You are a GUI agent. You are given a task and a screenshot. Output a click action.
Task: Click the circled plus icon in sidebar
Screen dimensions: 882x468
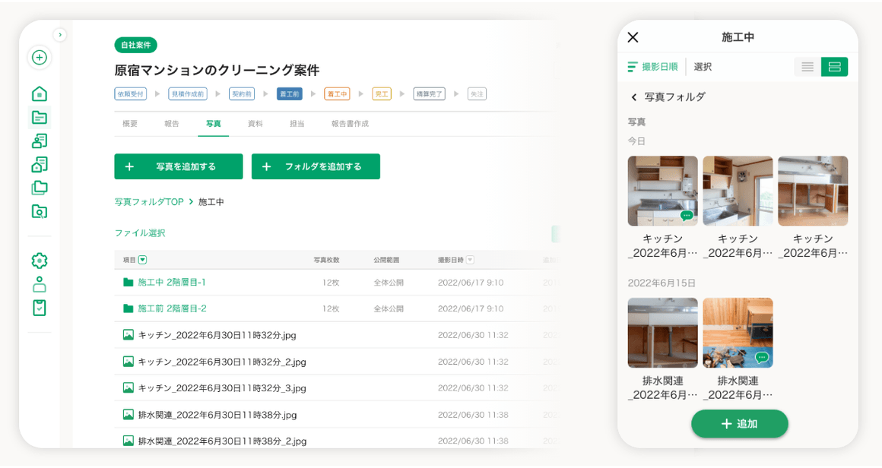40,58
